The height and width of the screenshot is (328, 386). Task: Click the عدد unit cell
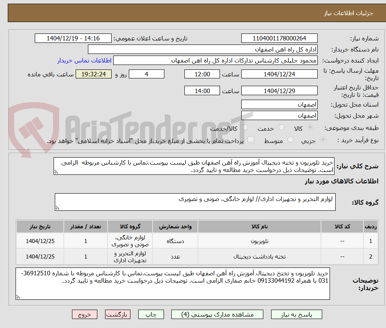tap(175, 257)
